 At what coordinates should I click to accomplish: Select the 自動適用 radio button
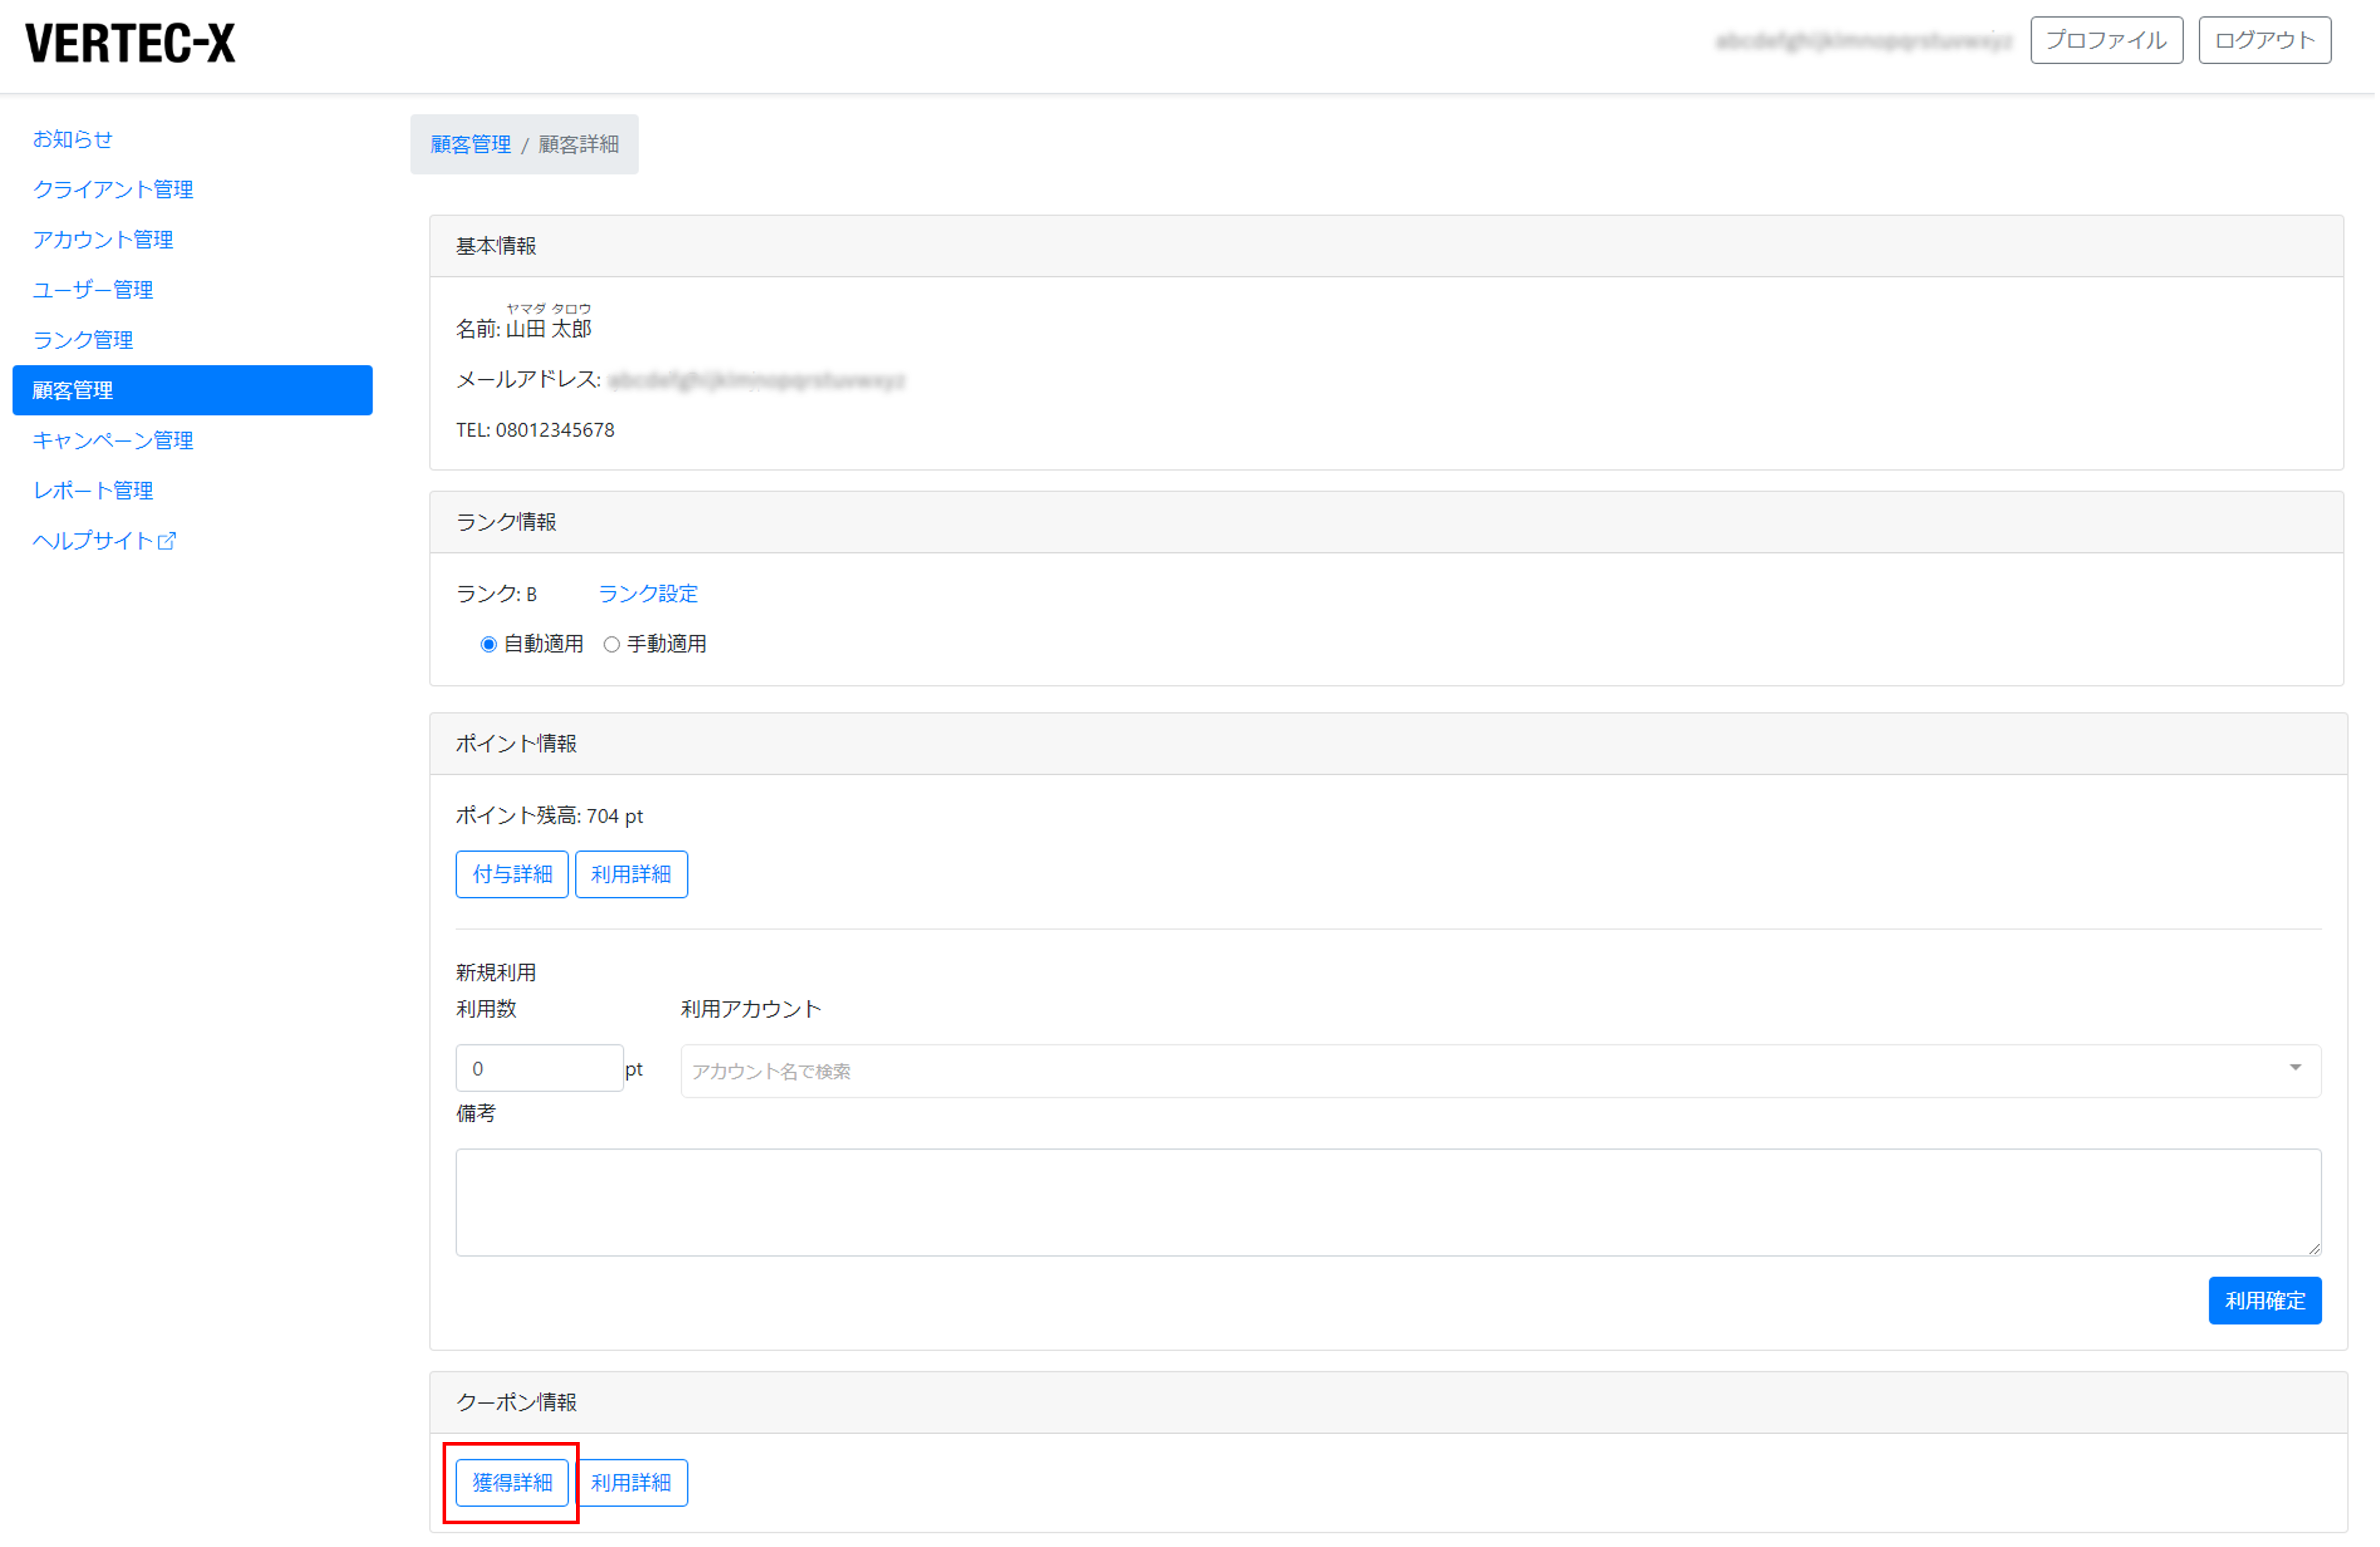click(x=488, y=645)
